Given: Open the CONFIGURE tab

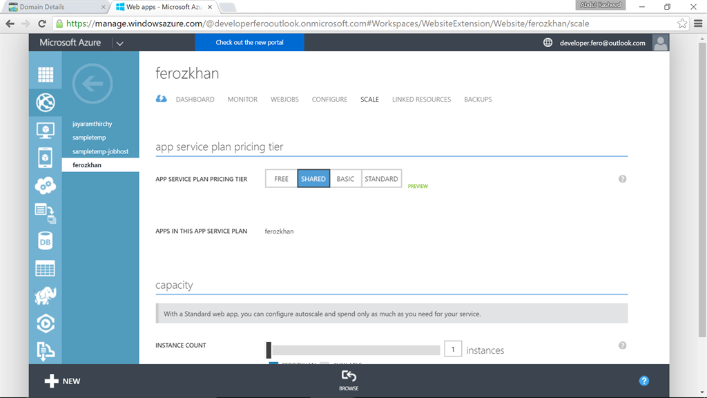Looking at the screenshot, I should click(329, 99).
